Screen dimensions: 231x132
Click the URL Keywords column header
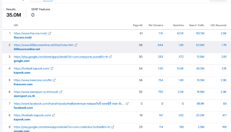coord(218,25)
